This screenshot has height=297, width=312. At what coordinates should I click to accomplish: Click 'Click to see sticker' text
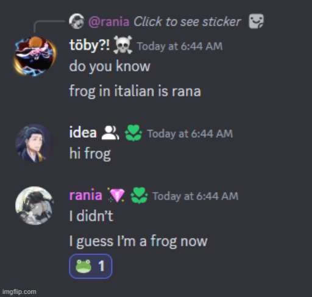point(187,21)
